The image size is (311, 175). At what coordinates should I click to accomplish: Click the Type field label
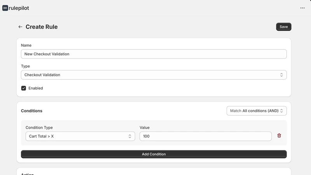click(25, 66)
